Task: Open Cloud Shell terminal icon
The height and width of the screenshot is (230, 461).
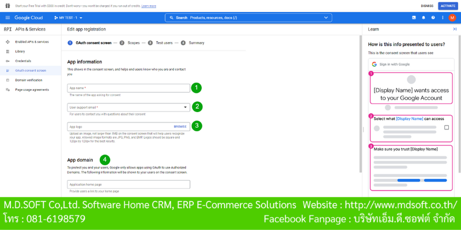Action: [414, 18]
